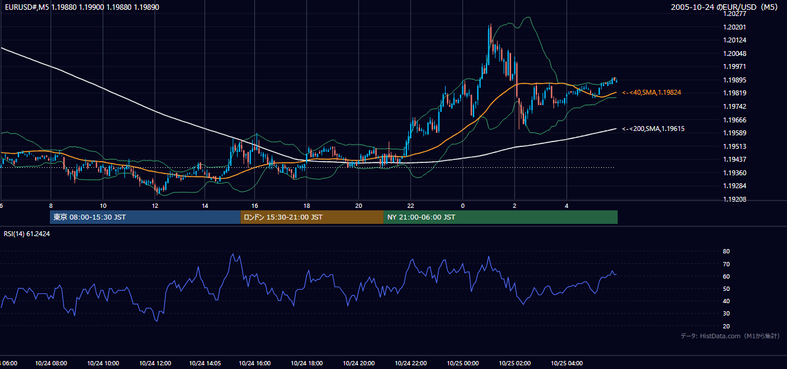Click hour tick 14 under the price chart
The height and width of the screenshot is (369, 787).
coord(204,205)
